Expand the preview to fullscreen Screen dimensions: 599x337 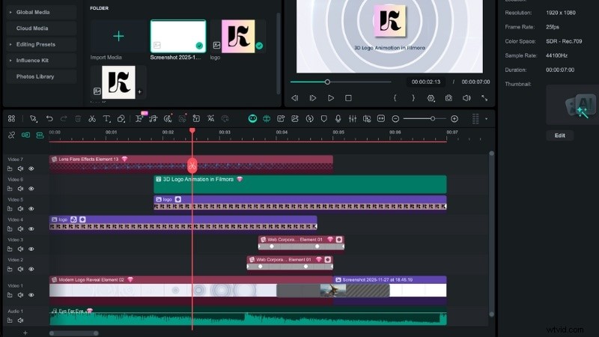tap(484, 98)
